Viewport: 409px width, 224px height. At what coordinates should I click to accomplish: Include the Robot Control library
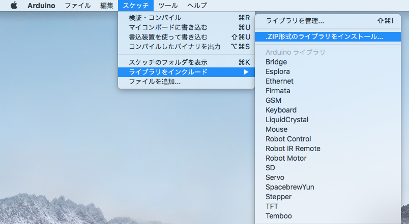(x=328, y=139)
